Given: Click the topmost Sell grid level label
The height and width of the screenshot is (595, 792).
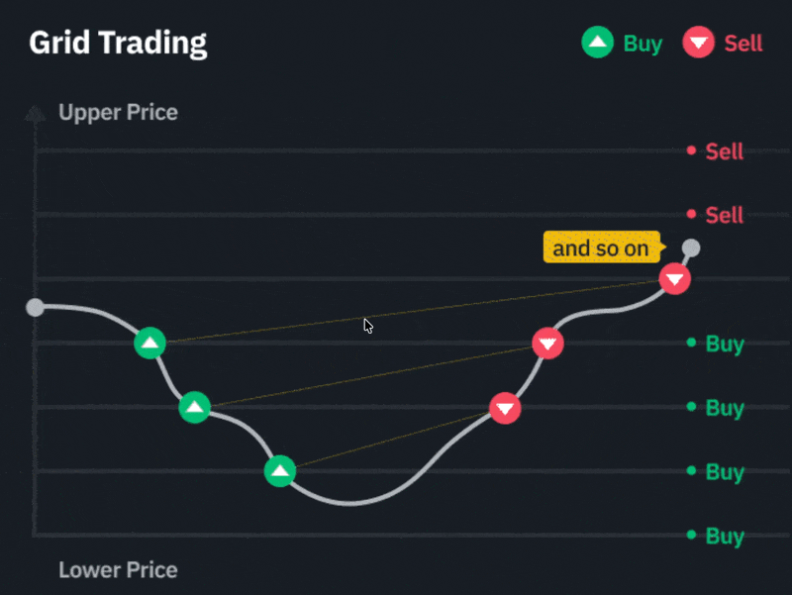Looking at the screenshot, I should click(724, 151).
